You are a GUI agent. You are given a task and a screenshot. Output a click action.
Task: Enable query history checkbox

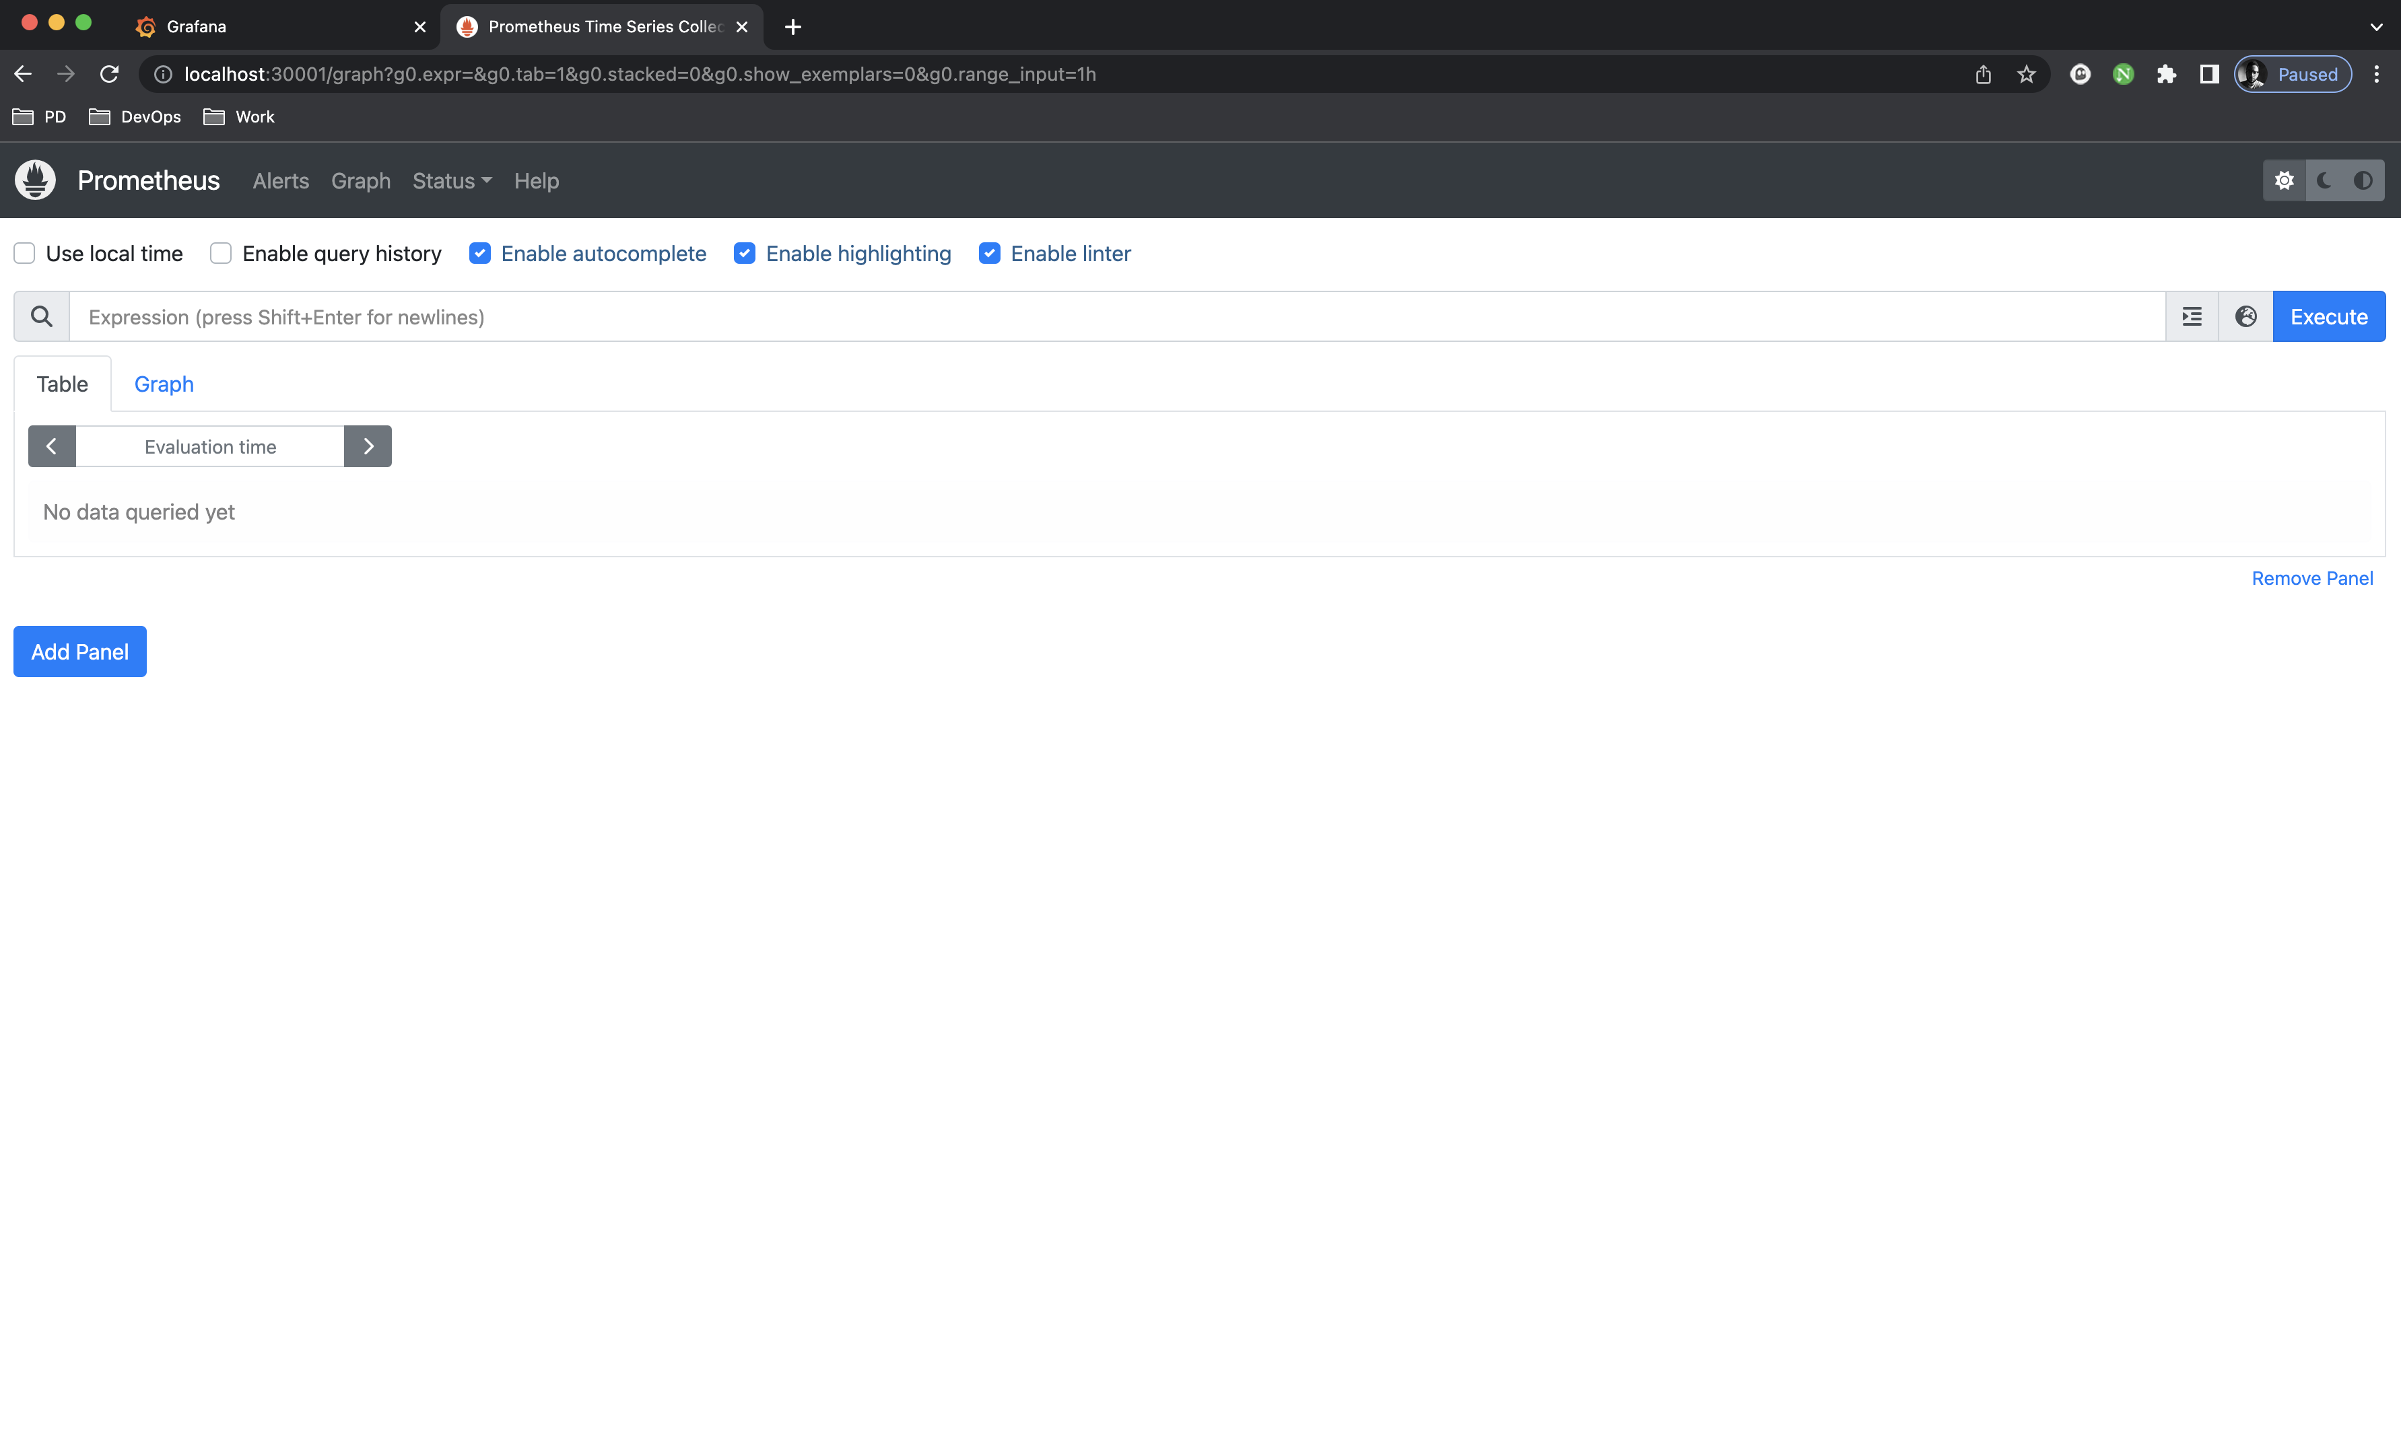pos(221,254)
